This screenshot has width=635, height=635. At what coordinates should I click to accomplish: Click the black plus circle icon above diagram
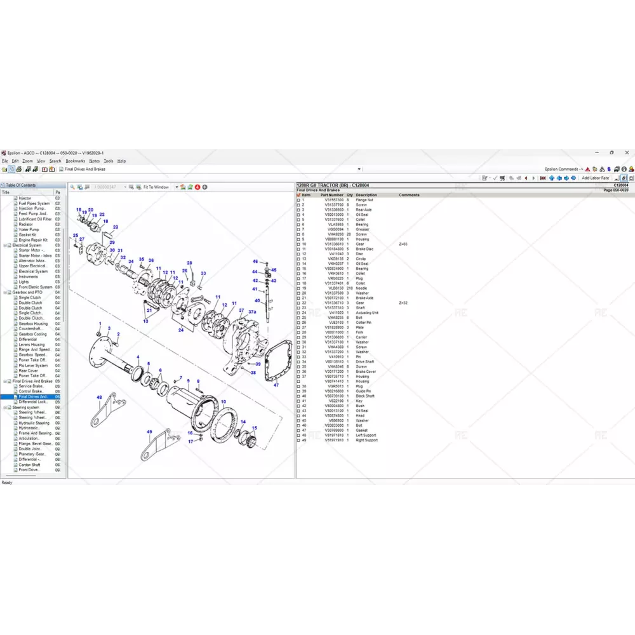click(x=204, y=187)
